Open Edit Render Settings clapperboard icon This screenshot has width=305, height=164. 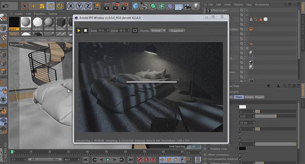pyautogui.click(x=125, y=6)
